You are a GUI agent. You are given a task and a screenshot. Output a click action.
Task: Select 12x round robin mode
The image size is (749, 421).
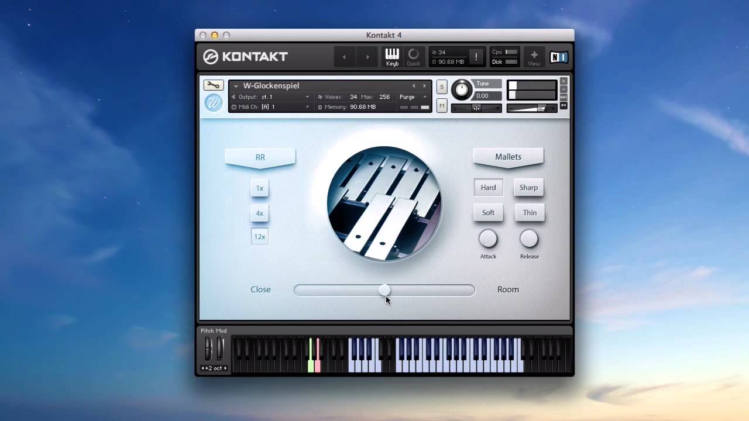(x=260, y=237)
